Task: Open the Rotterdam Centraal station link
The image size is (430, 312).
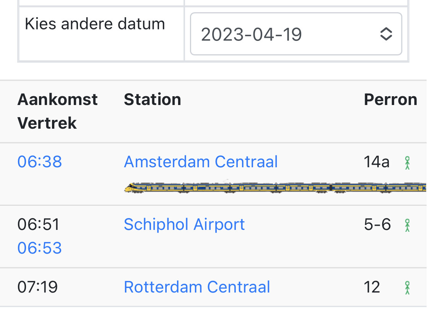Action: click(197, 287)
